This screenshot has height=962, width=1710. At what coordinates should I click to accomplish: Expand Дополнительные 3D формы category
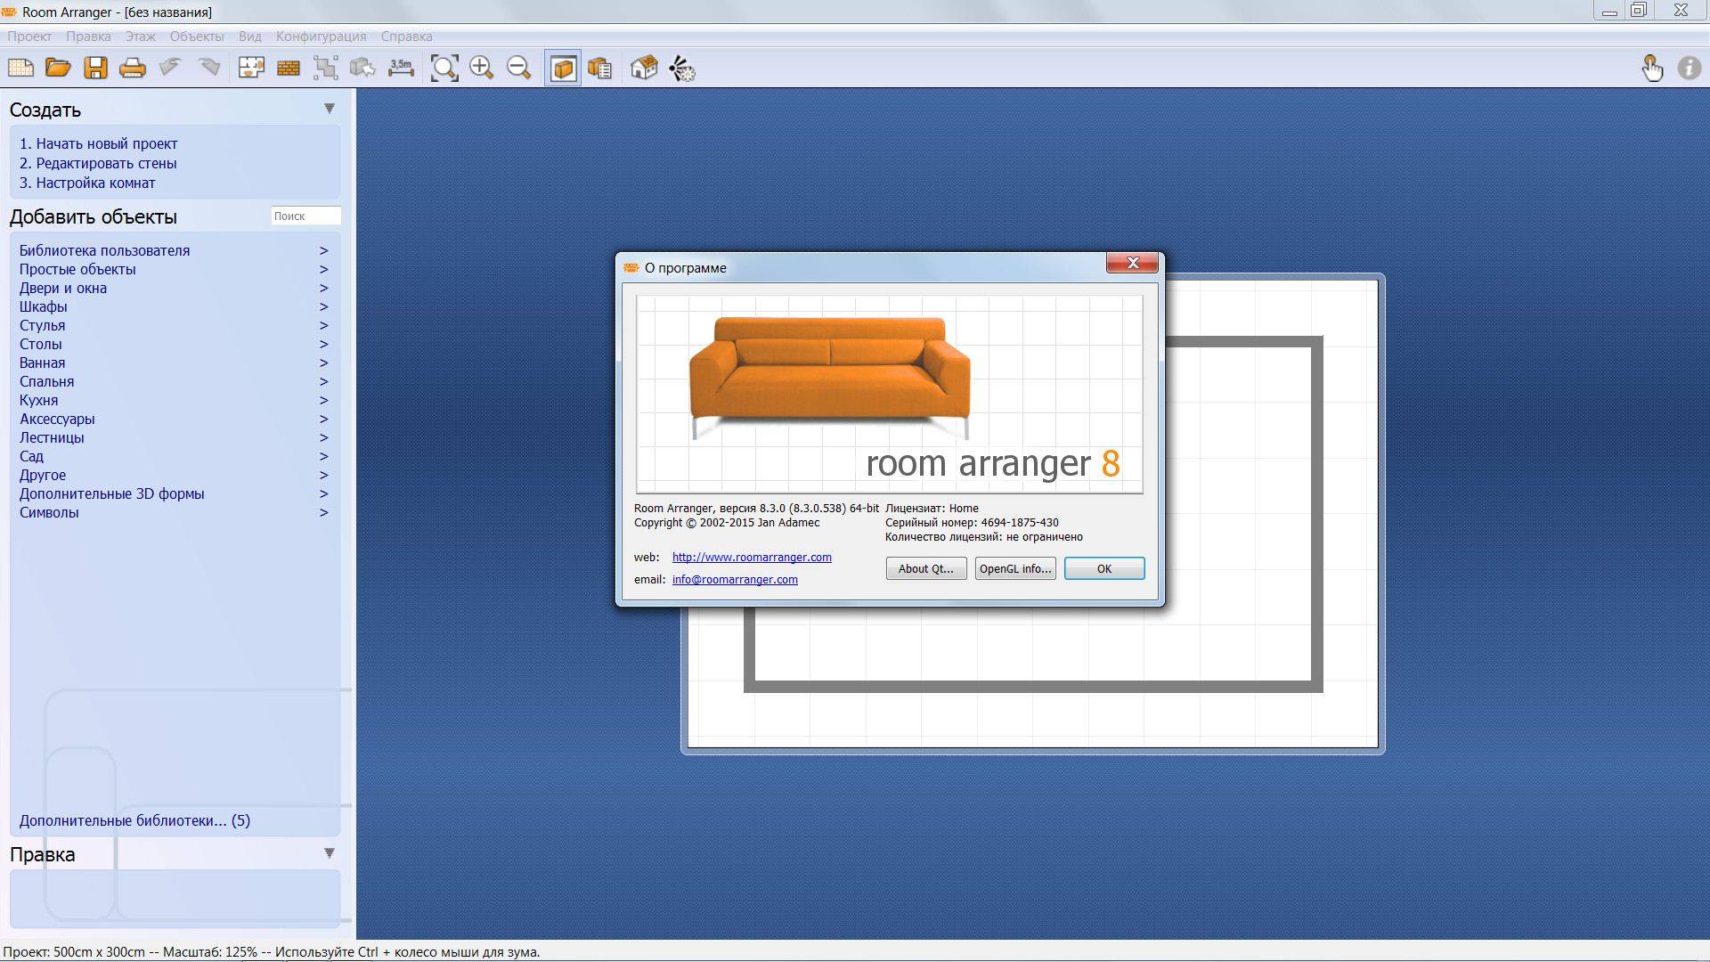pos(174,493)
